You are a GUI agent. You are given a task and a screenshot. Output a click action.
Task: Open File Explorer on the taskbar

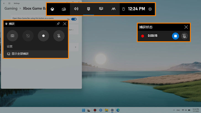click(106, 110)
